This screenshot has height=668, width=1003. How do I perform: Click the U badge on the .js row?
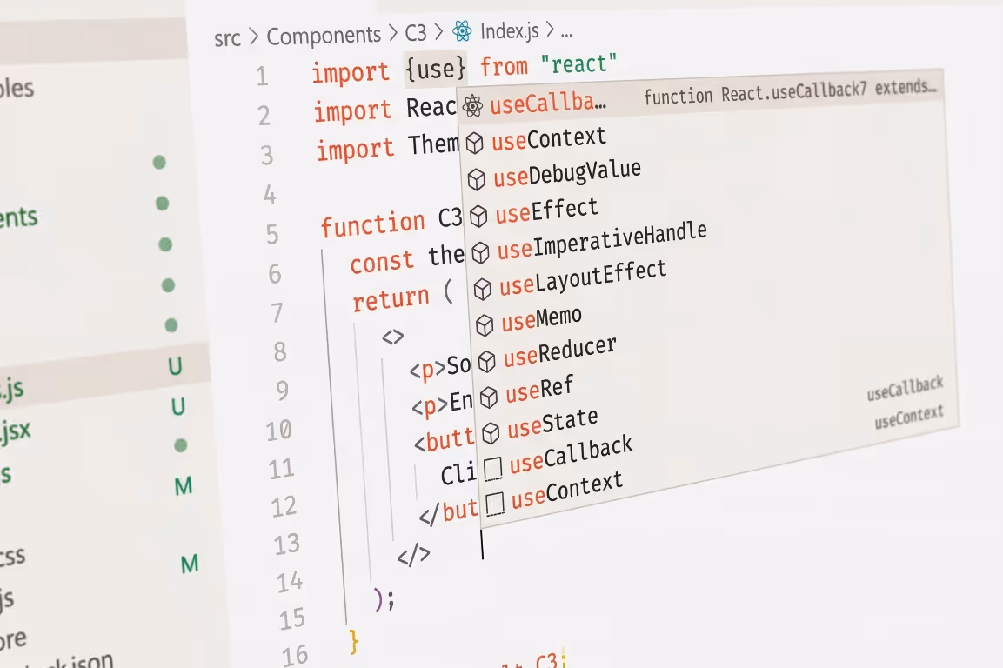175,366
